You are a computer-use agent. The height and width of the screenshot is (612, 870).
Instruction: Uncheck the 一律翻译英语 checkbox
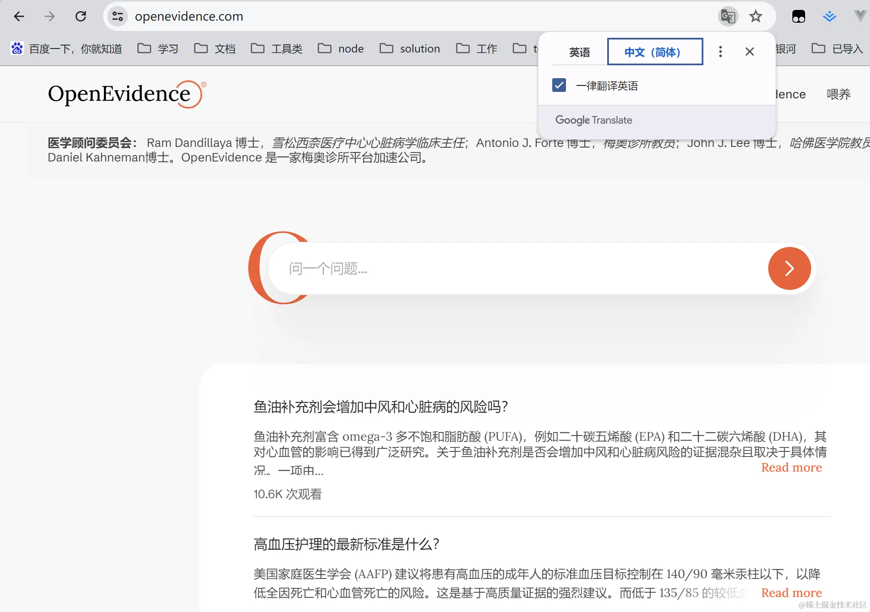[x=559, y=85]
